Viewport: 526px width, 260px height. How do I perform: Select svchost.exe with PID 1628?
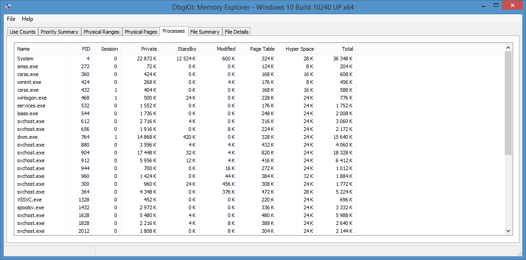pyautogui.click(x=185, y=215)
